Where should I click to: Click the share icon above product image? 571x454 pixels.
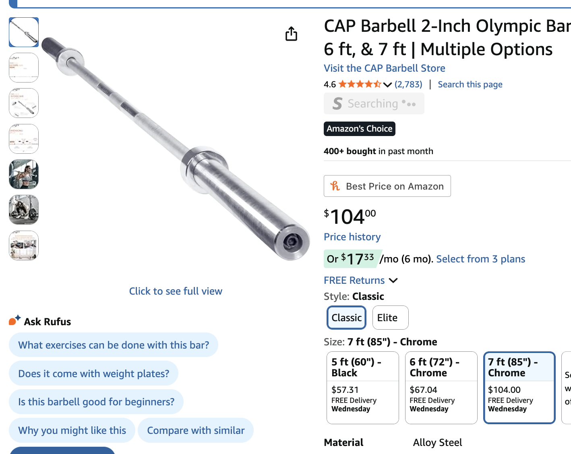coord(291,34)
